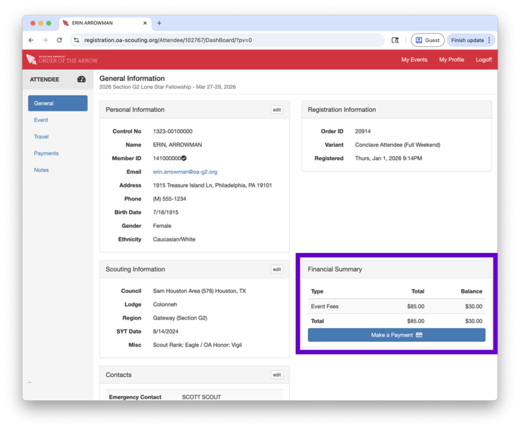This screenshot has width=520, height=430.
Task: Click the attendee dashboard gauge icon
Action: (x=81, y=79)
